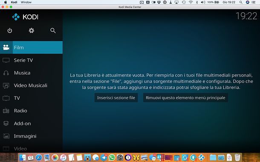Open the Apple menu
260x162 pixels.
(6, 2)
